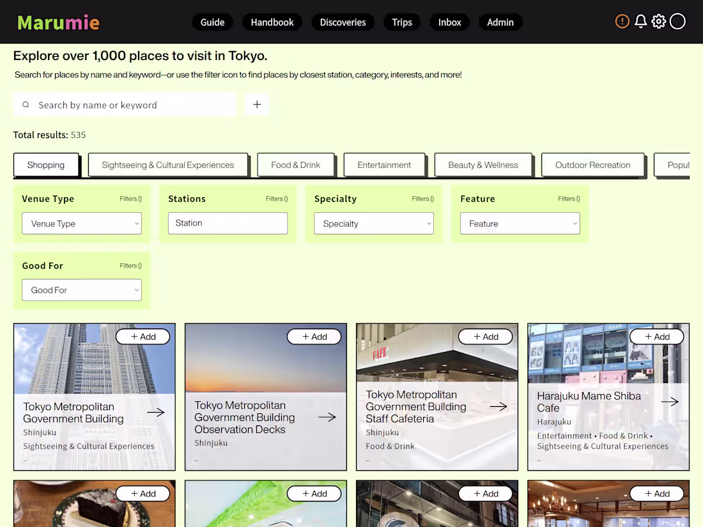Click the Marumie logo
Viewport: 703px width, 527px height.
point(58,22)
